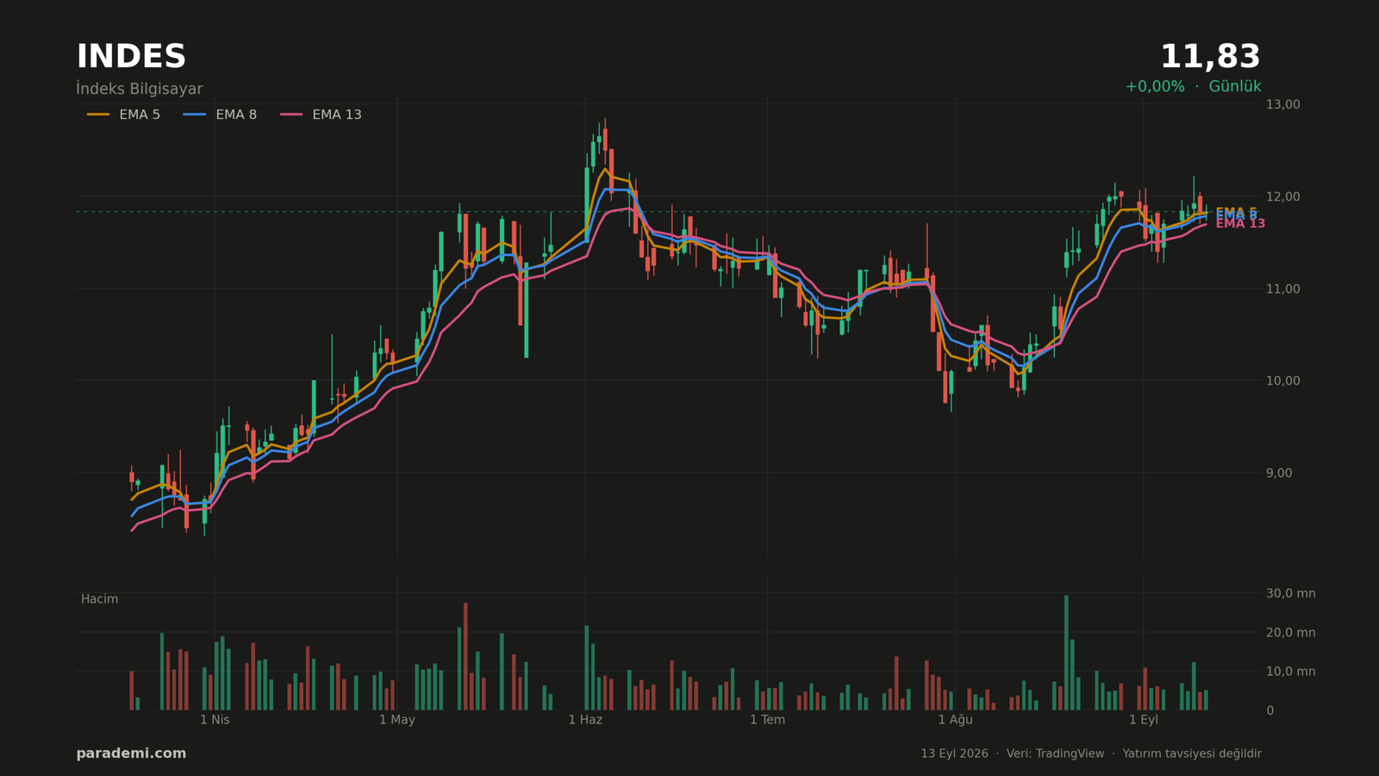This screenshot has width=1379, height=776.
Task: Click the 1 Tem date label
Action: tap(767, 720)
